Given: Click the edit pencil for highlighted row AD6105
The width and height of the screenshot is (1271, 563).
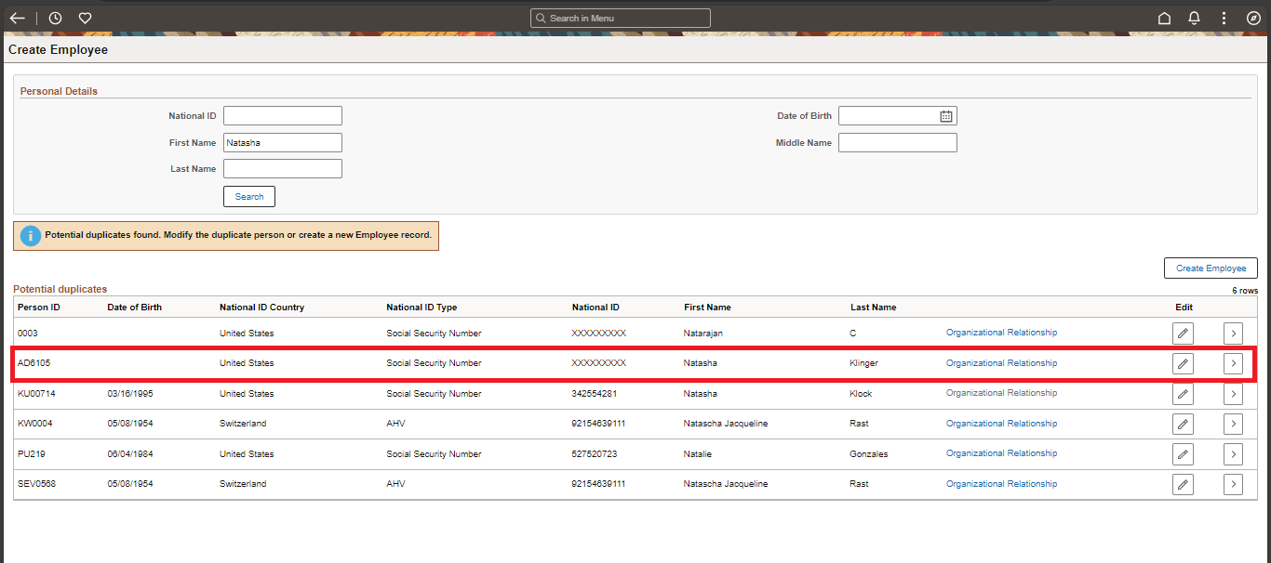Looking at the screenshot, I should 1183,363.
